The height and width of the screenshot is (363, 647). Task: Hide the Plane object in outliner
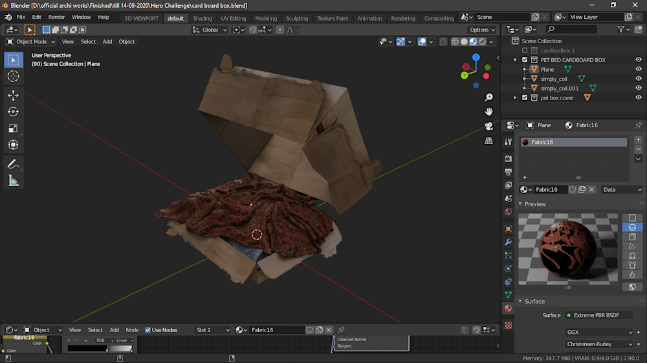pos(638,69)
